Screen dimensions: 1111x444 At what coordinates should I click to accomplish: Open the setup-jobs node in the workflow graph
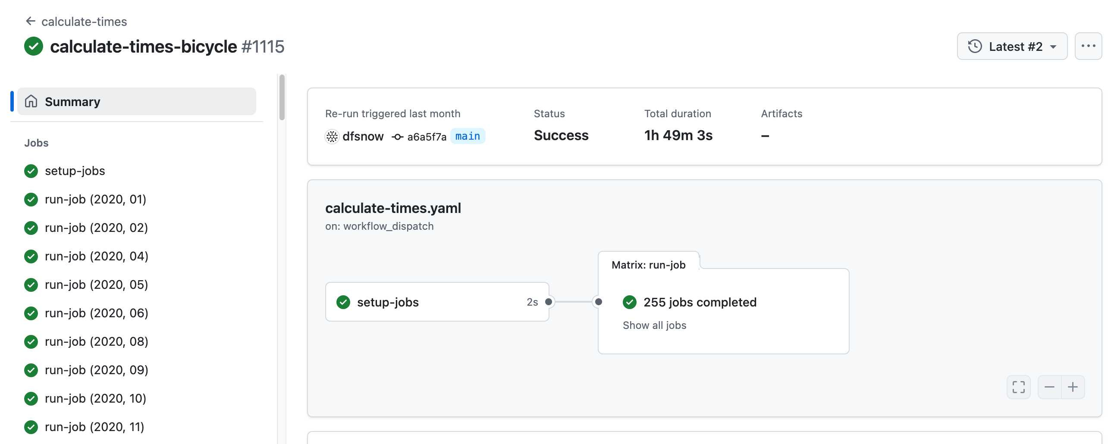(x=437, y=302)
